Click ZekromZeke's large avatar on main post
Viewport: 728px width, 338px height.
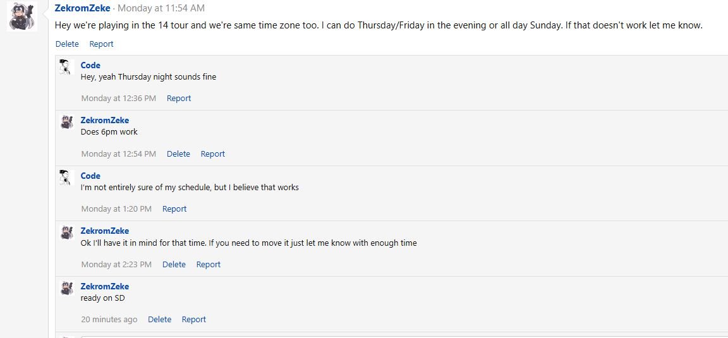[x=21, y=16]
